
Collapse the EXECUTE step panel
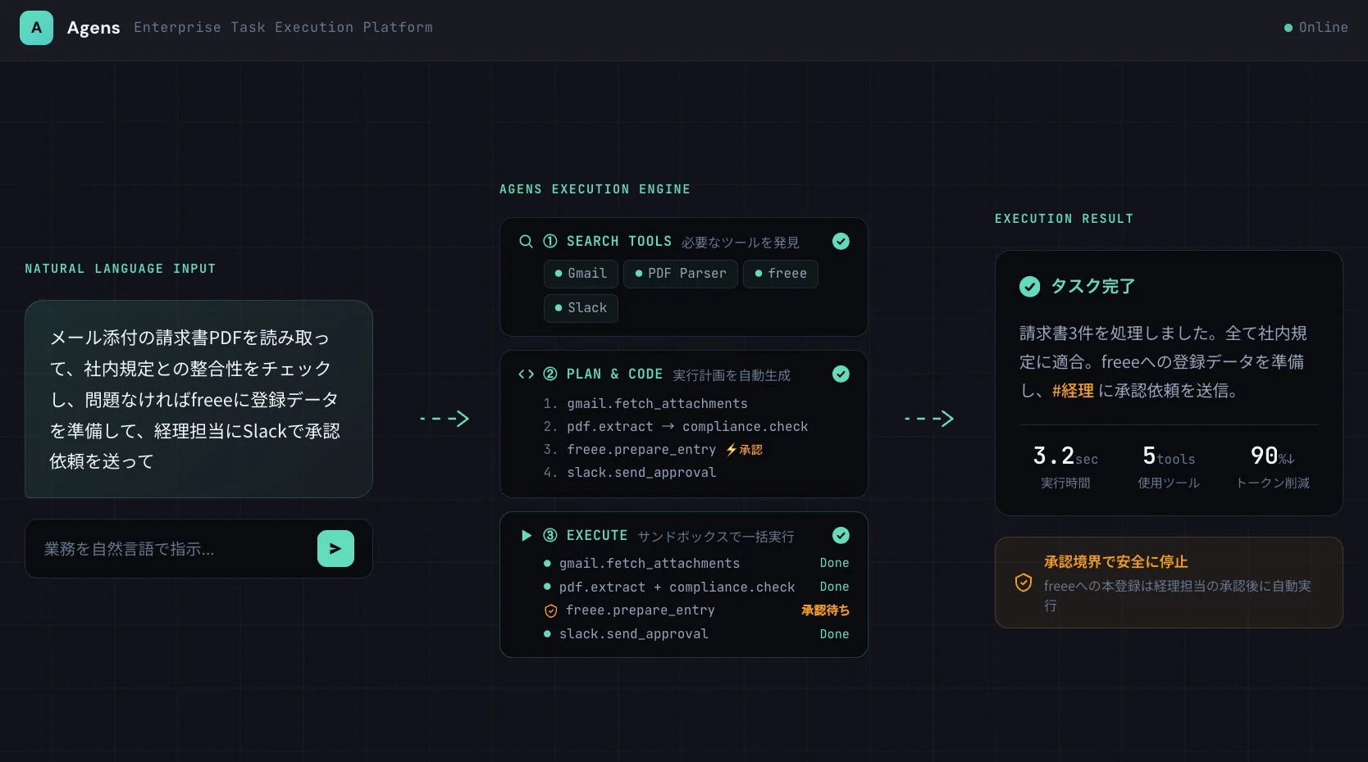point(841,536)
